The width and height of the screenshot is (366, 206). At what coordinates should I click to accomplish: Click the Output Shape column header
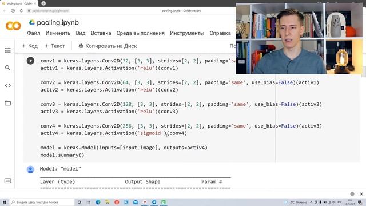(142, 182)
